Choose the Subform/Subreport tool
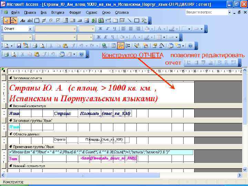Image resolution: width=248 pixels, height=186 pixels. [122, 20]
